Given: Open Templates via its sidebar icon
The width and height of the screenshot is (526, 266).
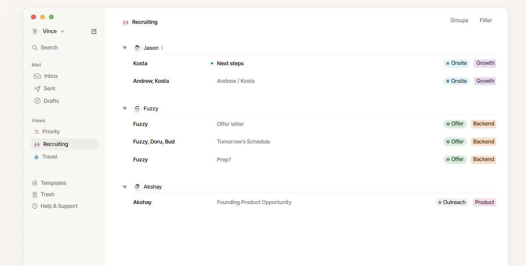Looking at the screenshot, I should (36, 183).
